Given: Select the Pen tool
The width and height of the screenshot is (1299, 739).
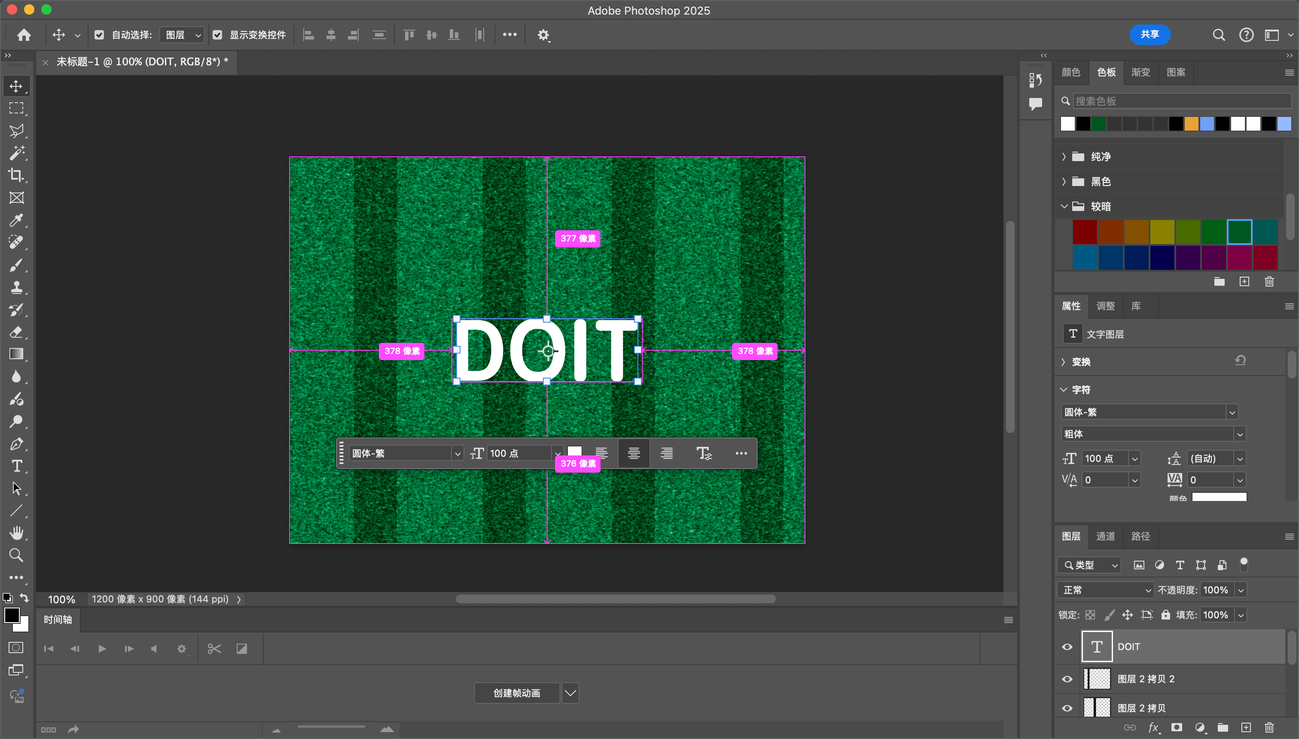Looking at the screenshot, I should 16,443.
